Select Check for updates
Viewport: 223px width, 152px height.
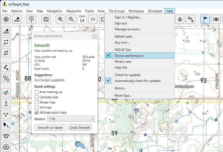pos(140,75)
